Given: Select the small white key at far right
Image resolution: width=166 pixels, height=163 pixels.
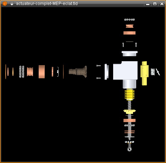Looking at the screenshot, I should (x=158, y=72).
